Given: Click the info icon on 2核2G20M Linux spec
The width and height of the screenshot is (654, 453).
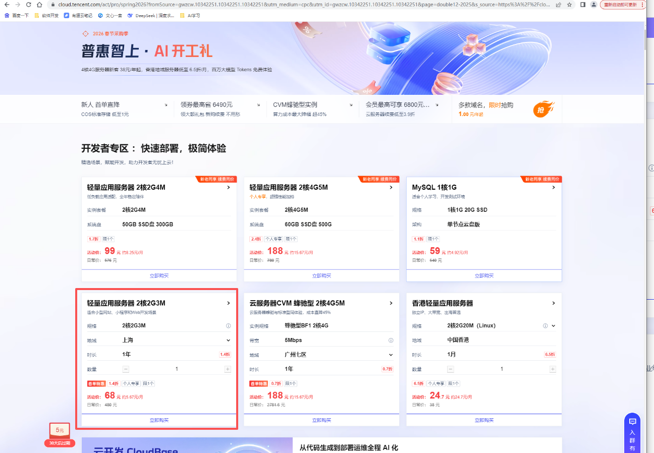Looking at the screenshot, I should (545, 326).
